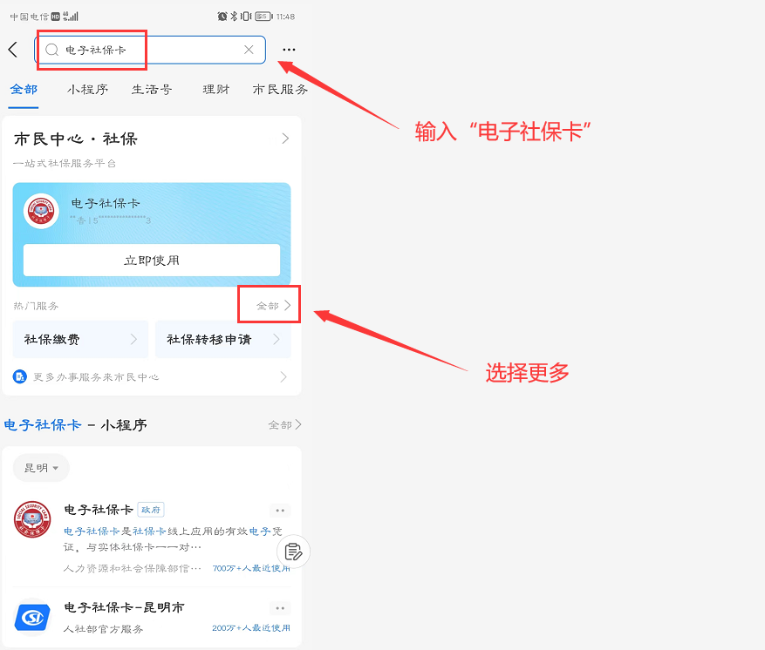Open options dots for 电子社保卡 政府 entry
The image size is (765, 650).
(280, 511)
